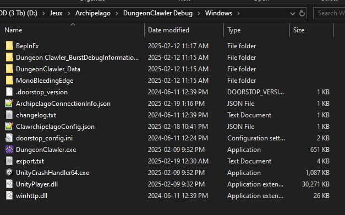This screenshot has height=215, width=345.
Task: Select the MonoBleedingEdge folder icon
Action: [x=9, y=81]
